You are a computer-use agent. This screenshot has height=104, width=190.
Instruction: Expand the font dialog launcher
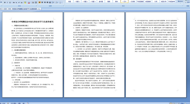37,6
